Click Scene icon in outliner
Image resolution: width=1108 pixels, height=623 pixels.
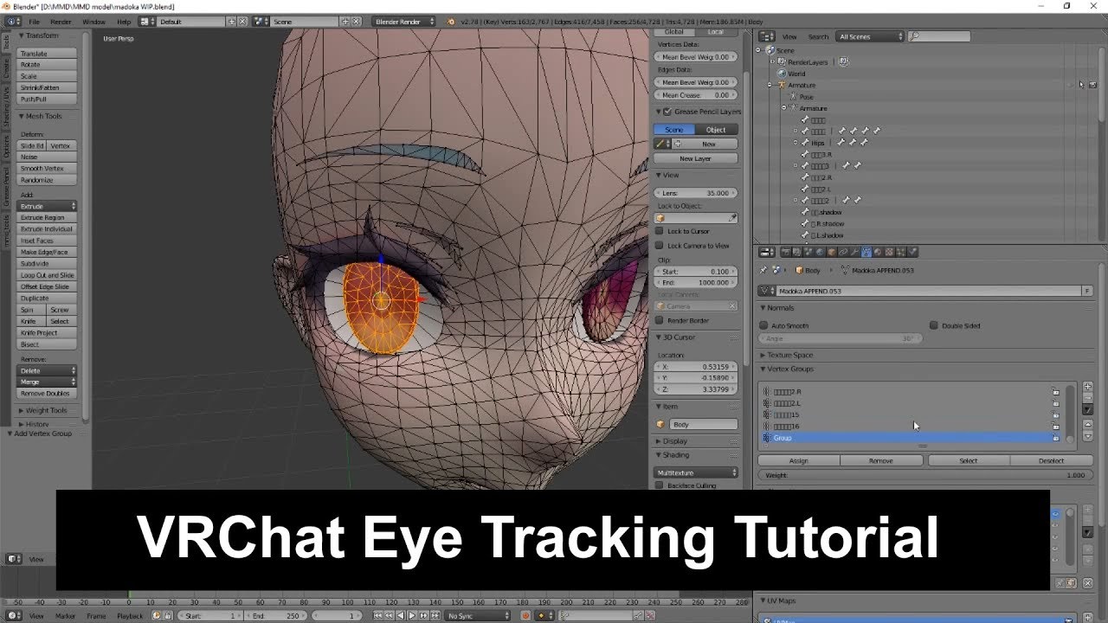pyautogui.click(x=770, y=50)
